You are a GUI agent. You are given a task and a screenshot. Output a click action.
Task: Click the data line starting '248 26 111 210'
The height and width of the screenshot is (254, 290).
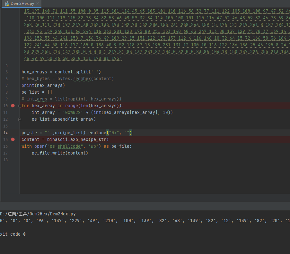[x=157, y=25]
